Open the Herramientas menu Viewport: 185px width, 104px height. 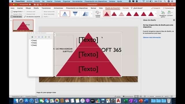coord(77,1)
